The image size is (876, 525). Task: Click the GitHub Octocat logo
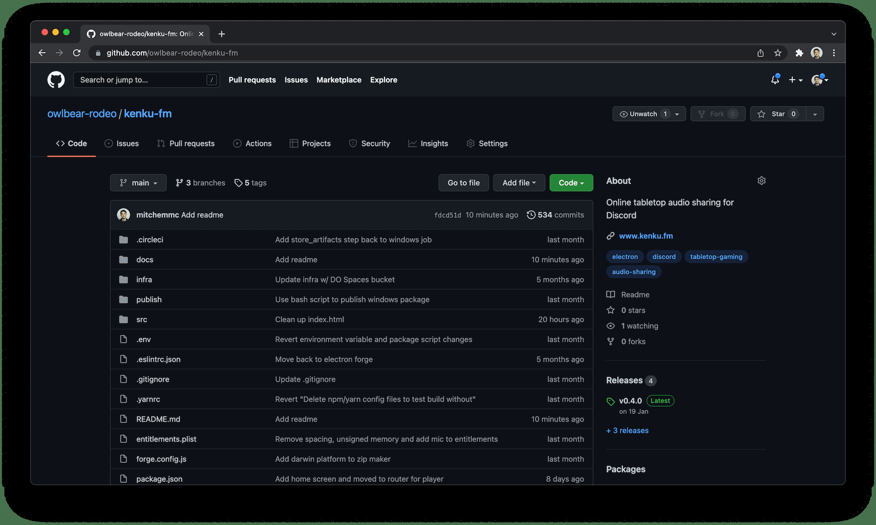[56, 80]
